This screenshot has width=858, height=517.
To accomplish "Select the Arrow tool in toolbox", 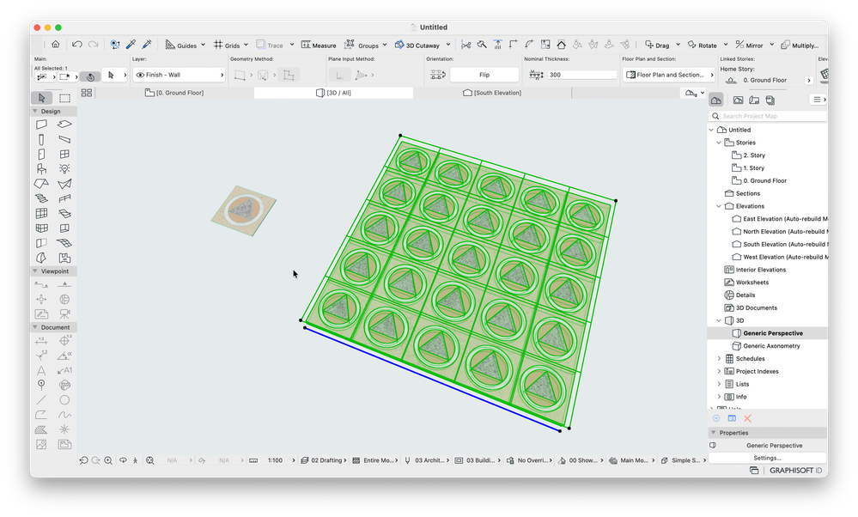I will [41, 98].
